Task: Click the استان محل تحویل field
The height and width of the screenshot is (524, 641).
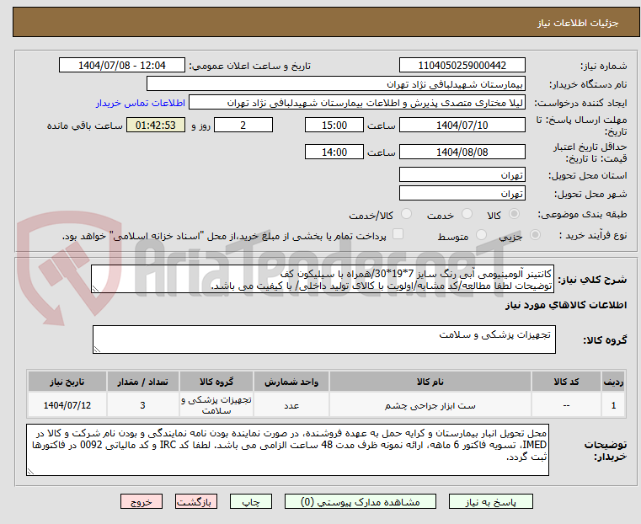Action: point(462,175)
